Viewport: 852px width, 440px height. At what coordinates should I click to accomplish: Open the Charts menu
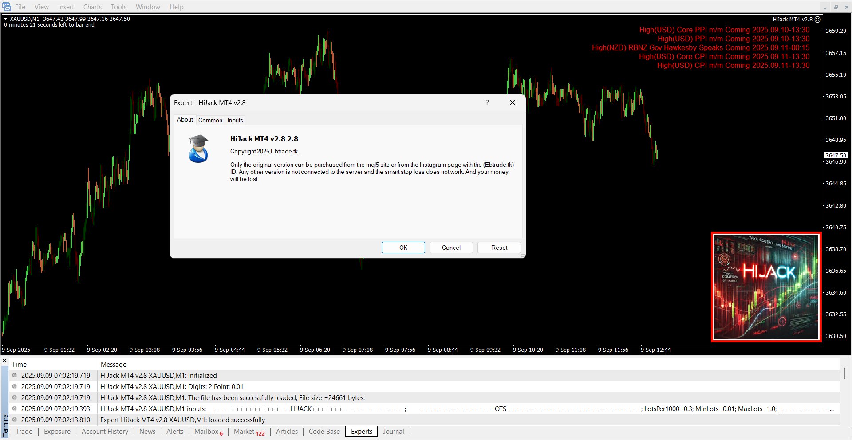tap(92, 7)
